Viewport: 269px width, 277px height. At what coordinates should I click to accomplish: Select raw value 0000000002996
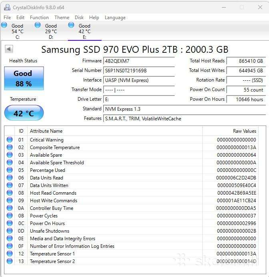(236, 223)
